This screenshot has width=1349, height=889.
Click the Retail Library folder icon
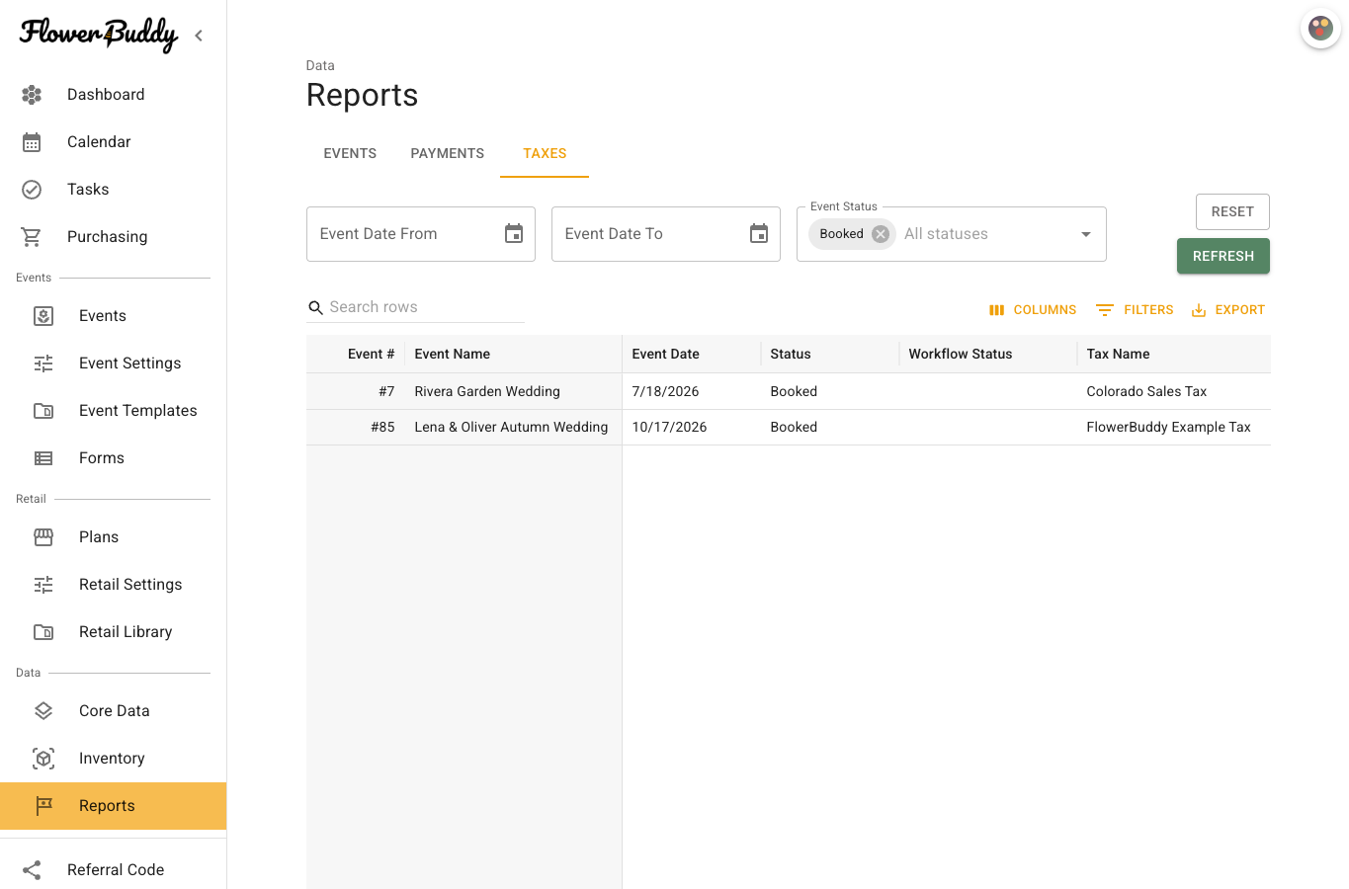coord(43,632)
